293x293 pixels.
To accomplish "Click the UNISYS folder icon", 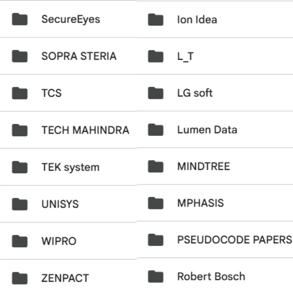I will [x=20, y=204].
